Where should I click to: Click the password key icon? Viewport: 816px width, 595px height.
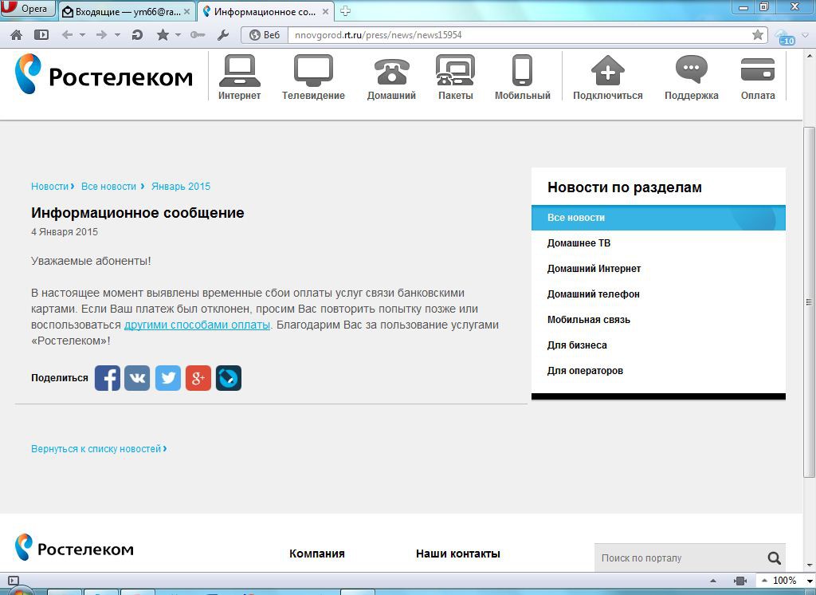coord(198,35)
